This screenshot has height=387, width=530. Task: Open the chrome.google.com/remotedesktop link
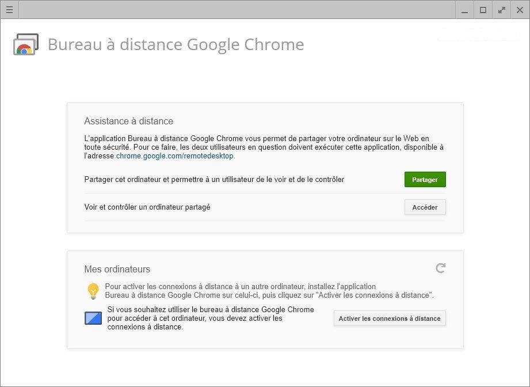(x=175, y=156)
